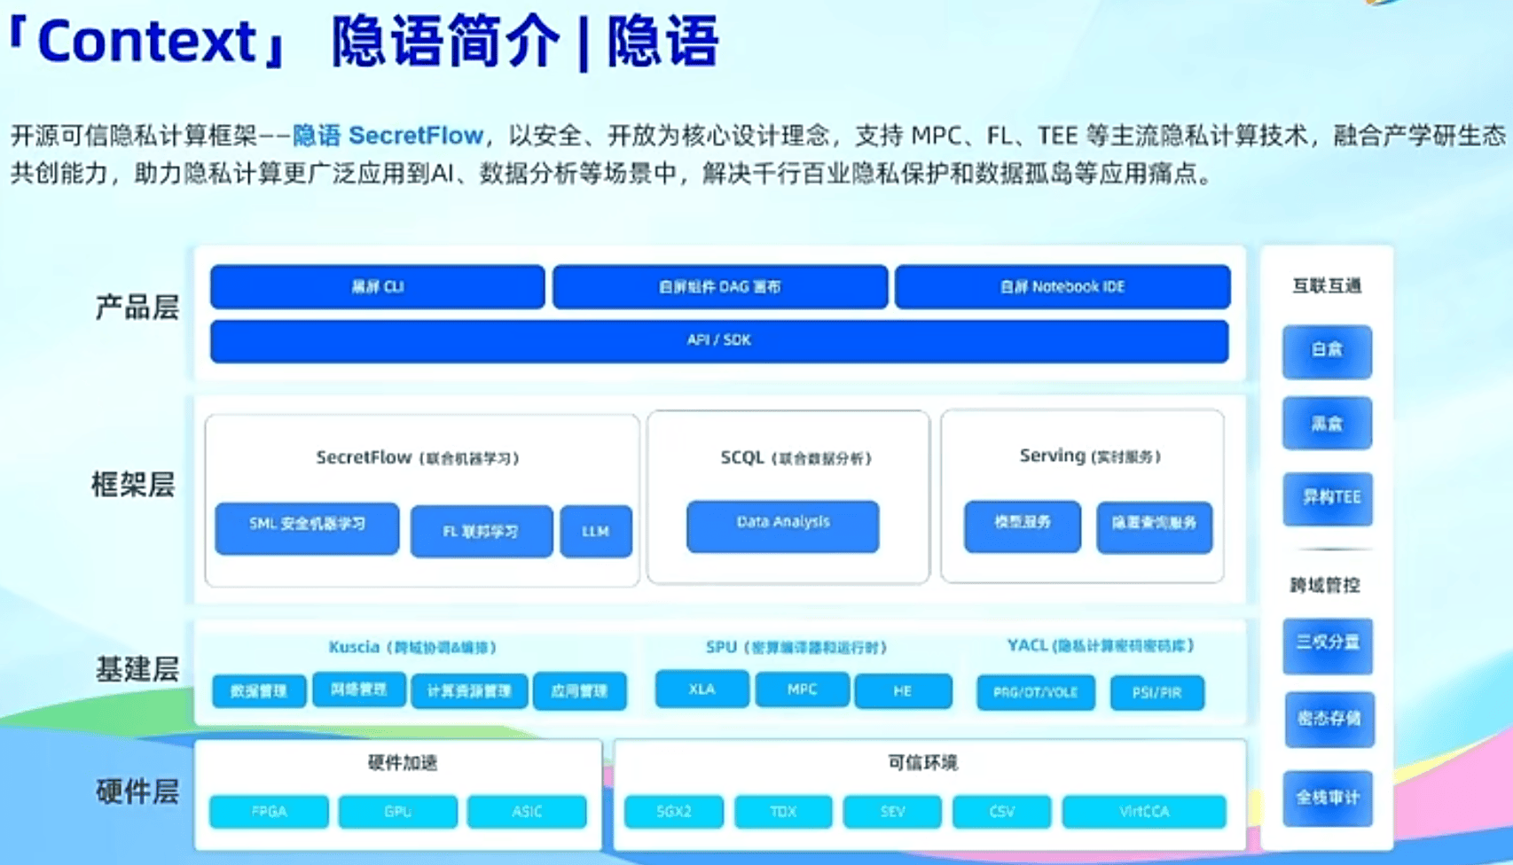Click the SCQL framework heading
This screenshot has height=865, width=1513.
tap(796, 458)
